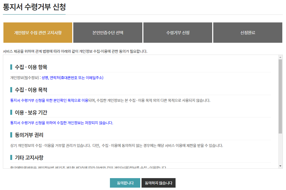The height and width of the screenshot is (190, 286).
Task: Select the "수령거부 신청" step tab
Action: (178, 32)
